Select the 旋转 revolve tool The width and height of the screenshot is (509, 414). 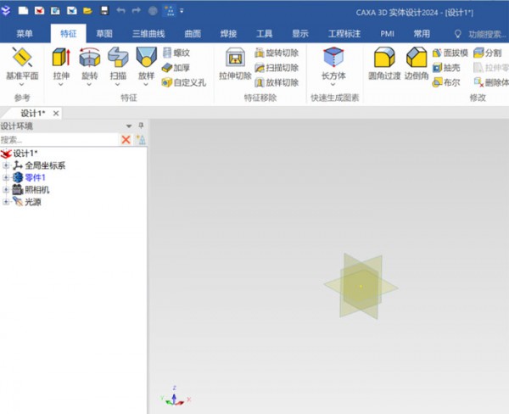(90, 64)
